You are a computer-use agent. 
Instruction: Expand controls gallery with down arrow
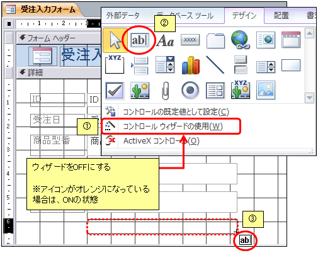(309, 98)
